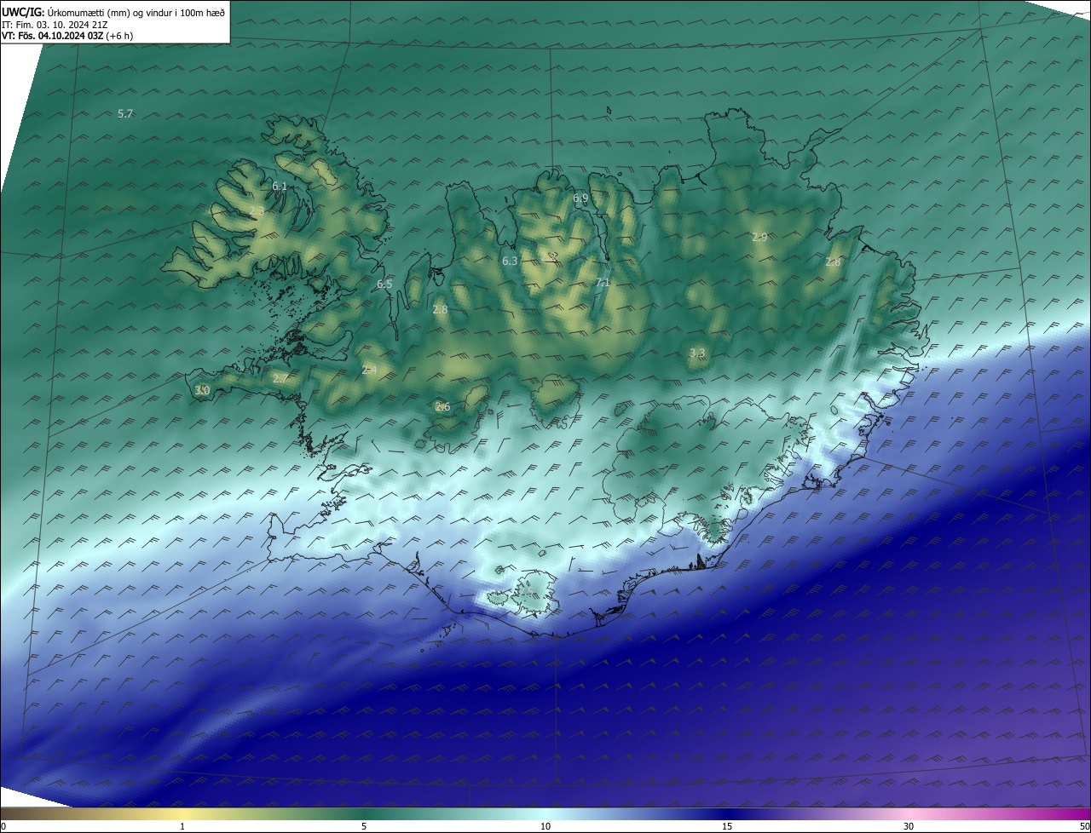Click the 5 tick on the color scale
This screenshot has height=833, width=1091.
364,826
